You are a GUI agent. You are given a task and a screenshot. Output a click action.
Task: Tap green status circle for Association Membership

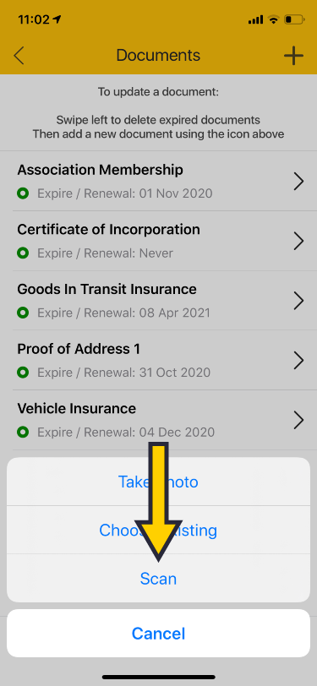pyautogui.click(x=23, y=193)
